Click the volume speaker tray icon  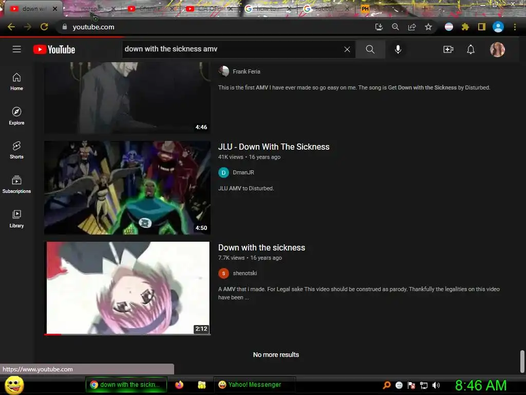(436, 385)
